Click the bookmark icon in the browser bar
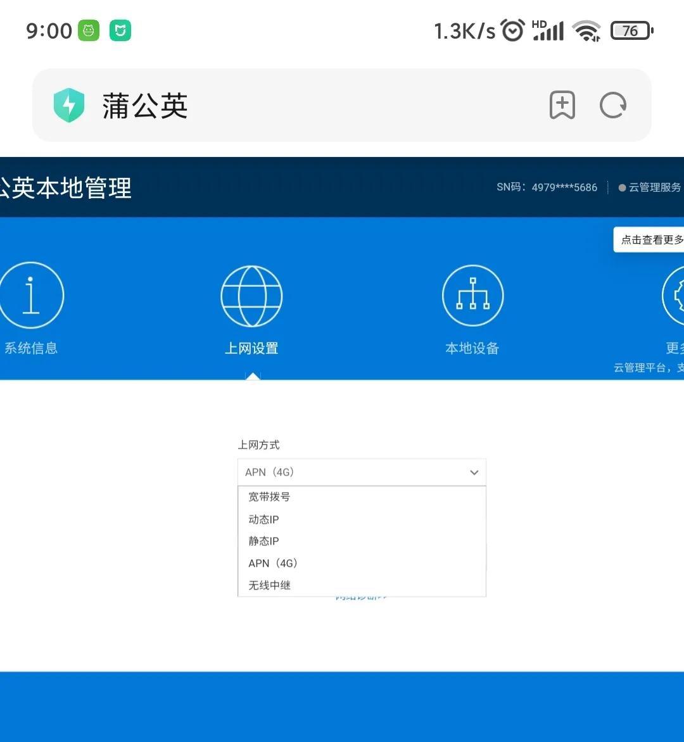The height and width of the screenshot is (742, 684). click(562, 106)
